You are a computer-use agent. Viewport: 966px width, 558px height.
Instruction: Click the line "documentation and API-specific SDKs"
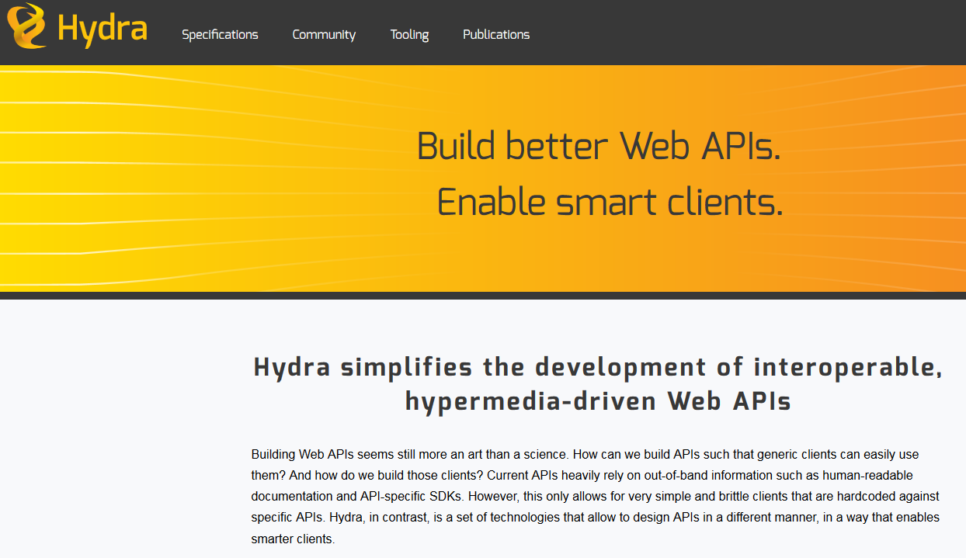point(595,496)
